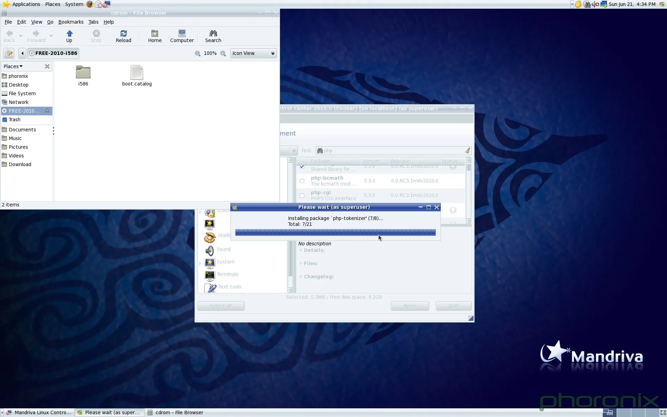
Task: Open File System in Places sidebar
Action: point(22,93)
